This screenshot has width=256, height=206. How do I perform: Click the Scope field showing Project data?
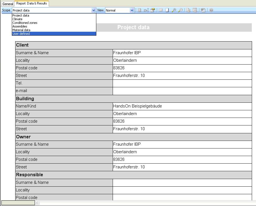[x=54, y=10]
